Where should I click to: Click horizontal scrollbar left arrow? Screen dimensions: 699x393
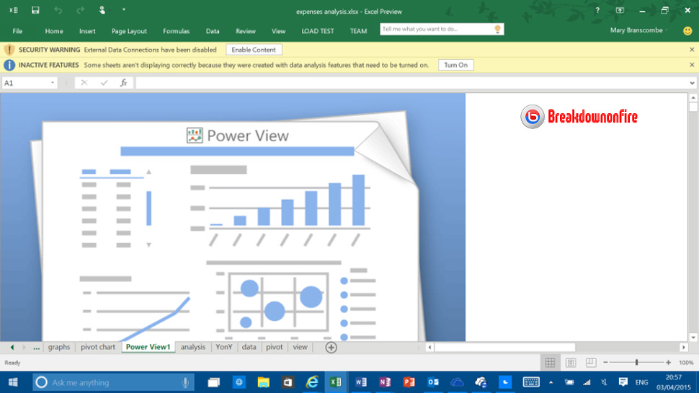point(429,347)
